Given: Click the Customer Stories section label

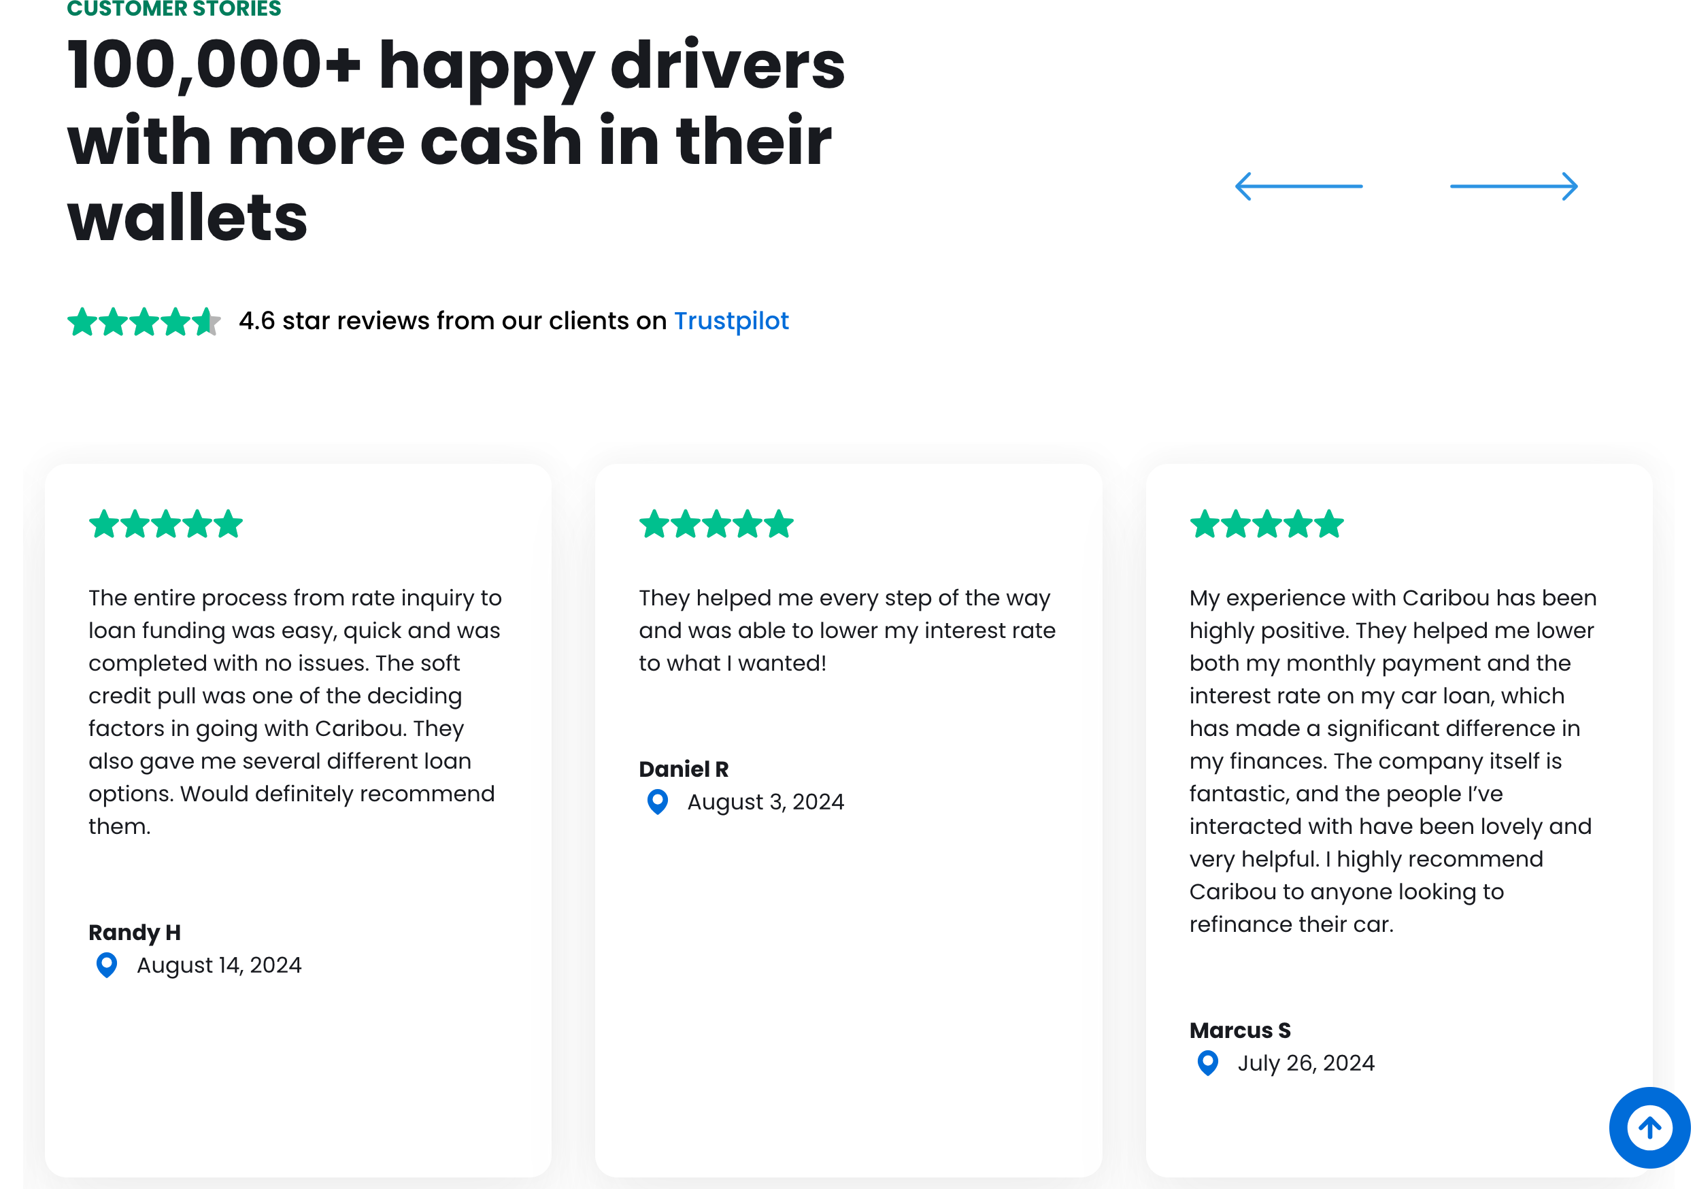Looking at the screenshot, I should coord(174,9).
